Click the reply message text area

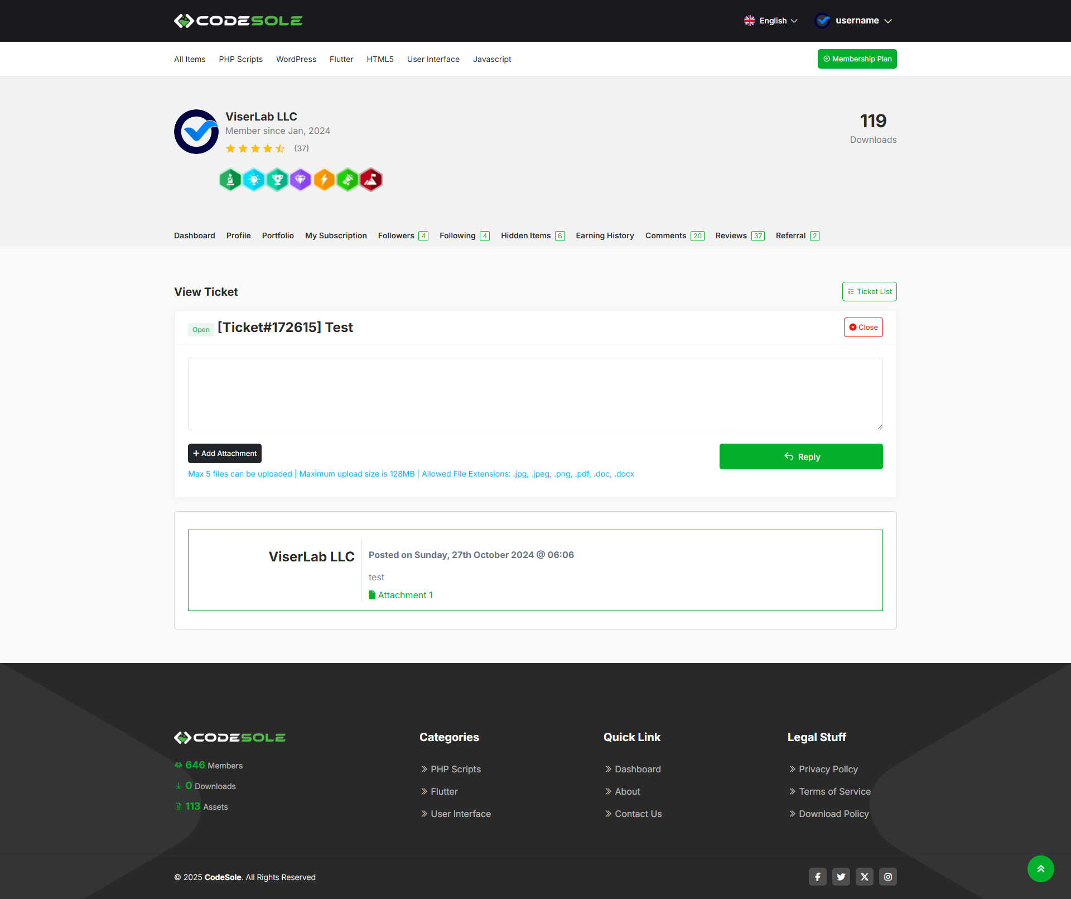point(535,393)
